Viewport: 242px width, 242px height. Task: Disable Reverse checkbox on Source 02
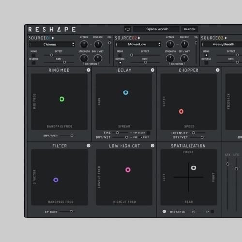pyautogui.click(x=120, y=63)
